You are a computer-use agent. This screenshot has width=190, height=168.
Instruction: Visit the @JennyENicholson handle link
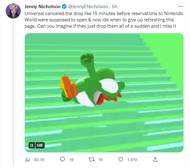tap(88, 7)
